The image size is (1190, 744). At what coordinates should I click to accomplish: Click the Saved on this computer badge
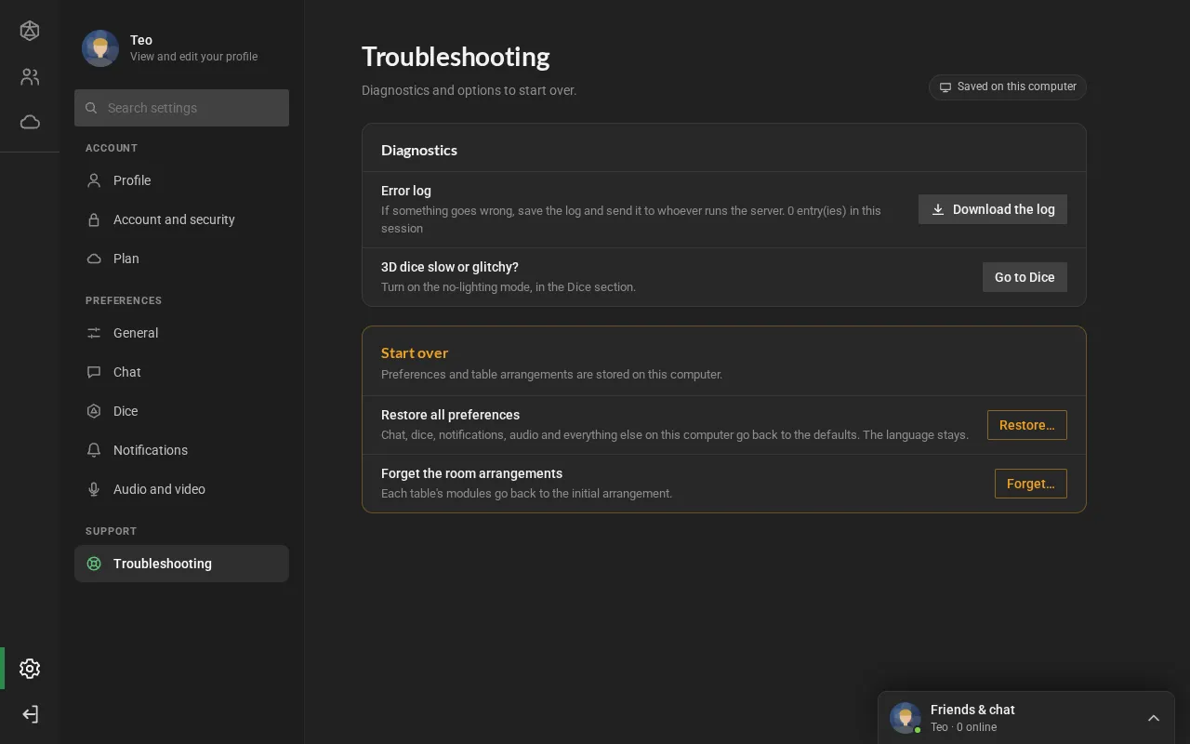coord(1008,86)
